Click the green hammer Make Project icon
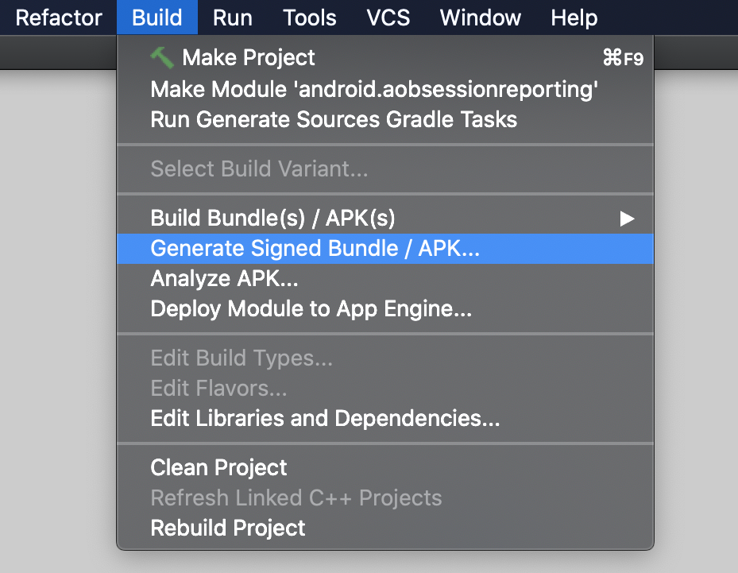The height and width of the screenshot is (573, 738). [x=162, y=57]
